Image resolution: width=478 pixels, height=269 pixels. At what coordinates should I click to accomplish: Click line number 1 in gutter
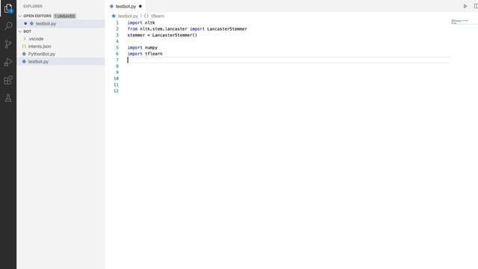117,23
